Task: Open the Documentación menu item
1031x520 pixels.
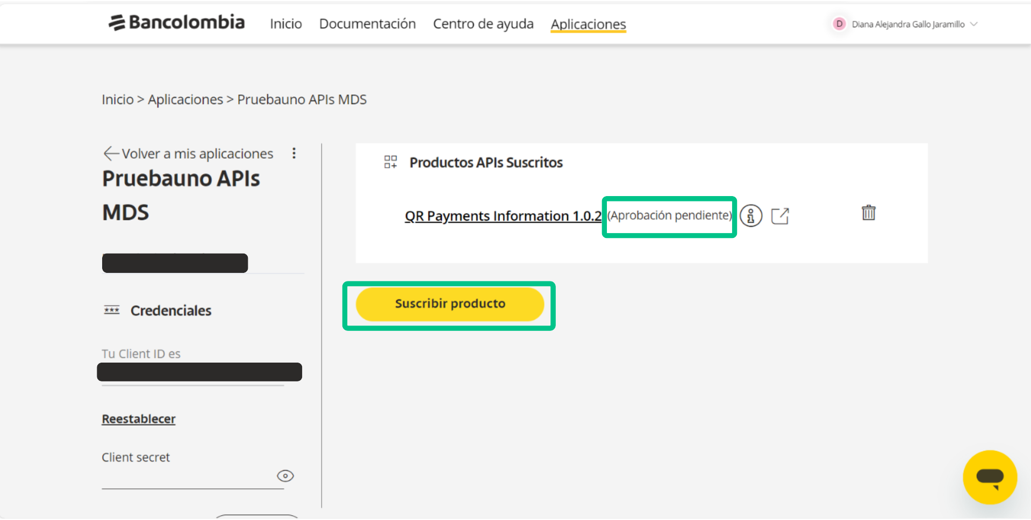Action: tap(367, 24)
